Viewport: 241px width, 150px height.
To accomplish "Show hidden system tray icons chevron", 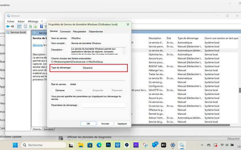I will pos(202,145).
